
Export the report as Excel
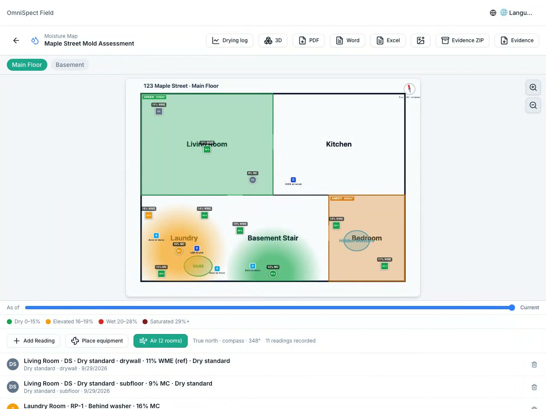(388, 40)
